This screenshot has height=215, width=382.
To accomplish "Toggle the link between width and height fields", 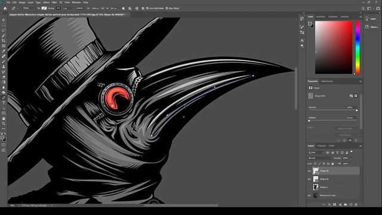I will click(103, 8).
